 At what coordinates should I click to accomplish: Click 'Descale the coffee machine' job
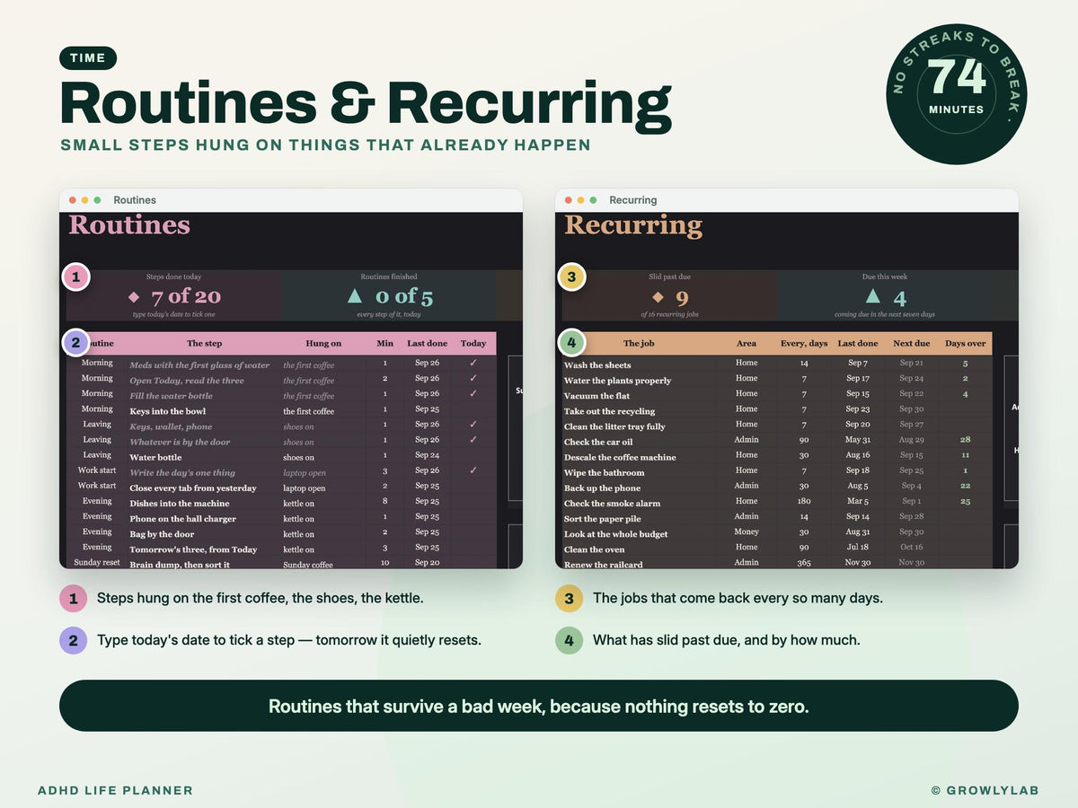point(620,457)
